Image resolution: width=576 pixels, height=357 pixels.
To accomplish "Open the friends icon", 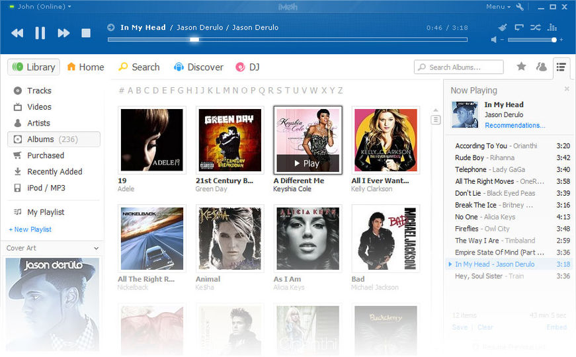I will click(541, 67).
